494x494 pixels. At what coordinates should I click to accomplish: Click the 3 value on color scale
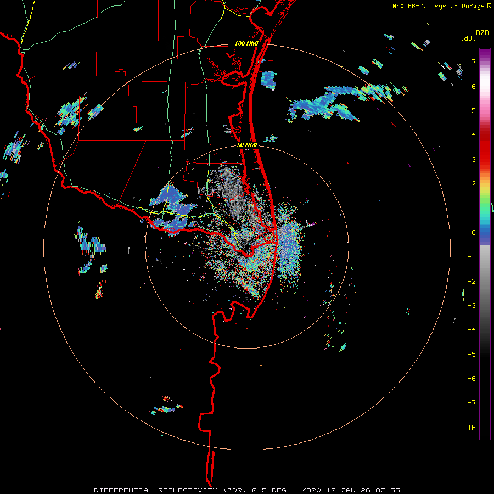(474, 159)
